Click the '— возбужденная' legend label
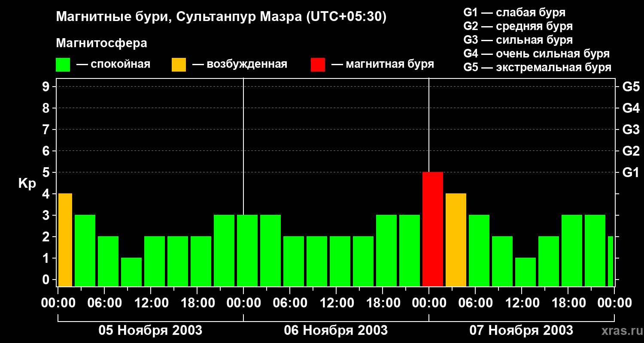The height and width of the screenshot is (343, 644). click(240, 65)
